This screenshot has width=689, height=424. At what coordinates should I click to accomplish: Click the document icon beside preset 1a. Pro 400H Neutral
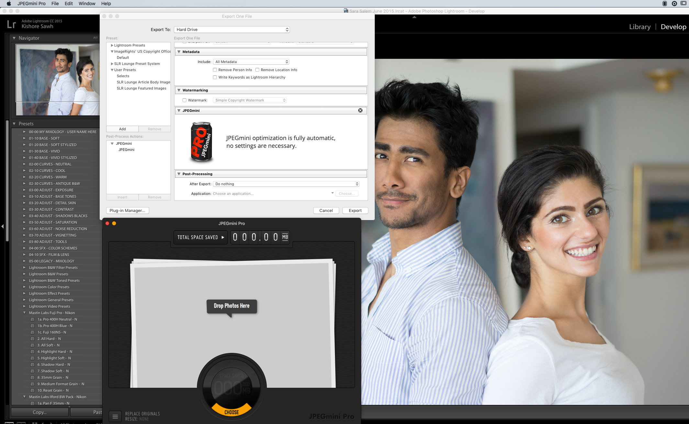[32, 319]
